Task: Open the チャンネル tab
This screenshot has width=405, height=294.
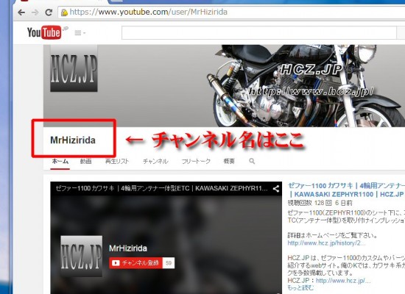Action: coord(155,162)
